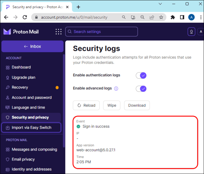Viewport: 204px width, 174px height.
Task: Click the Wipe logs button
Action: coord(112,105)
